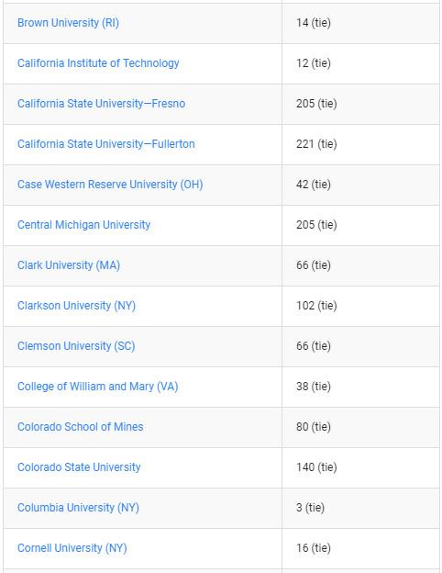Open Colorado School of Mines link
The height and width of the screenshot is (573, 442).
(x=81, y=427)
